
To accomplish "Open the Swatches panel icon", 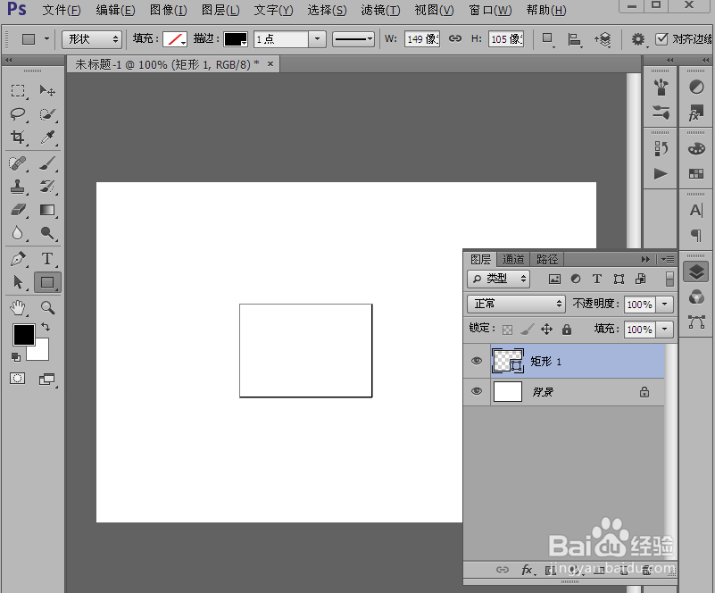I will point(696,174).
